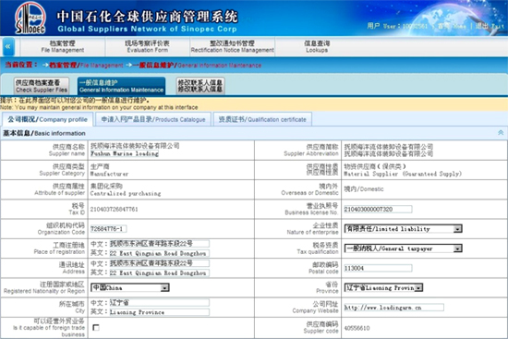Viewport: 508px width, 339px height.
Task: Click the Business license No. field
Action: 378,209
